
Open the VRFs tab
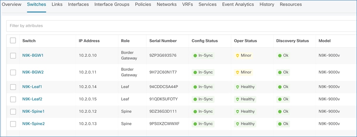coord(187,4)
